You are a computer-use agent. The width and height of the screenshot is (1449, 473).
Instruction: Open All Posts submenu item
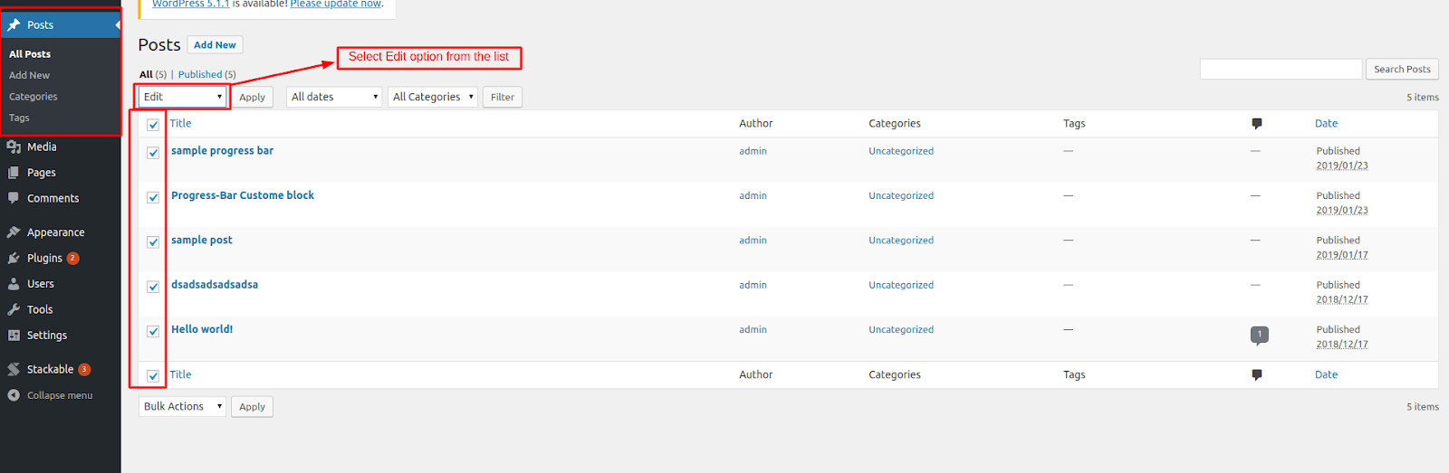[x=30, y=54]
